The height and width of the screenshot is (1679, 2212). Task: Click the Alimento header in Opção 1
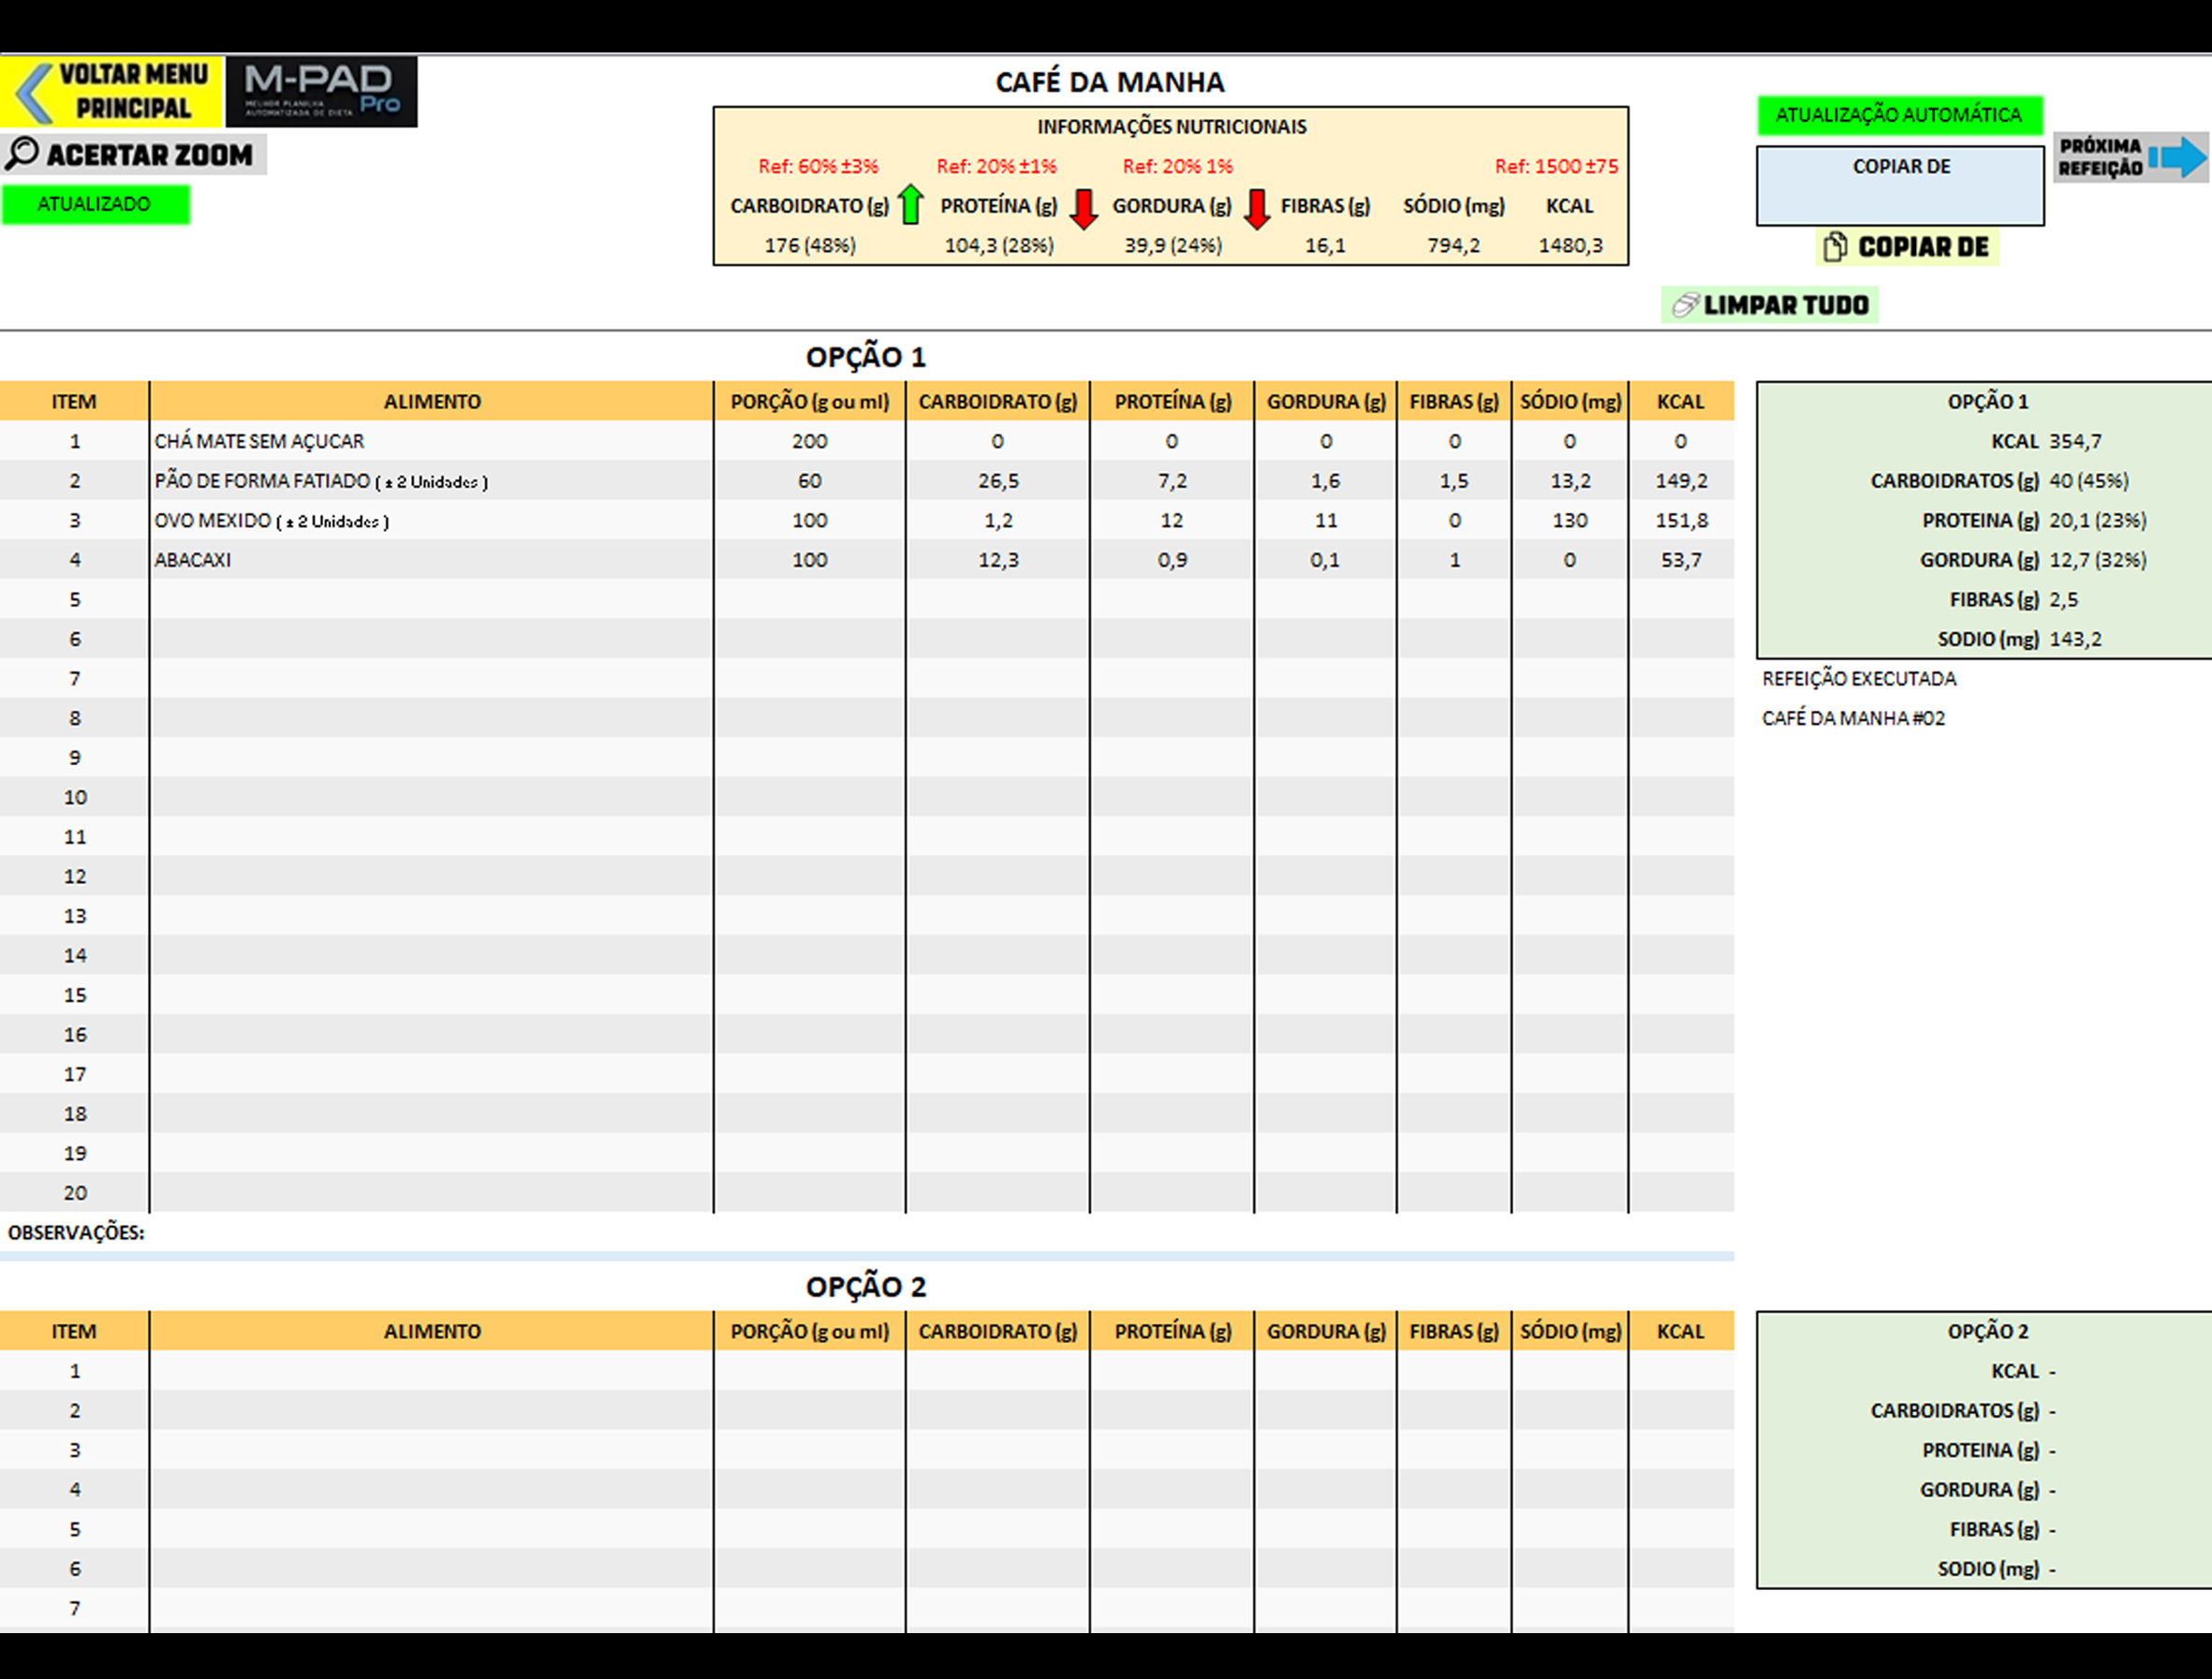coord(431,401)
